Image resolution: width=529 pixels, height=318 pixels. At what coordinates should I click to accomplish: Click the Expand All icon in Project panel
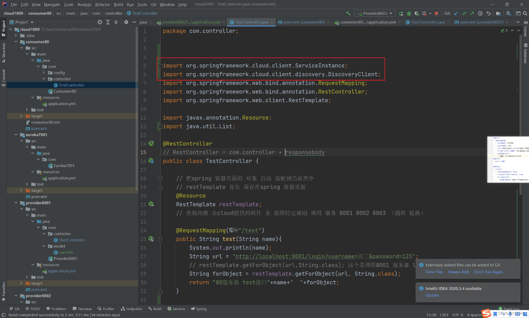[x=108, y=22]
